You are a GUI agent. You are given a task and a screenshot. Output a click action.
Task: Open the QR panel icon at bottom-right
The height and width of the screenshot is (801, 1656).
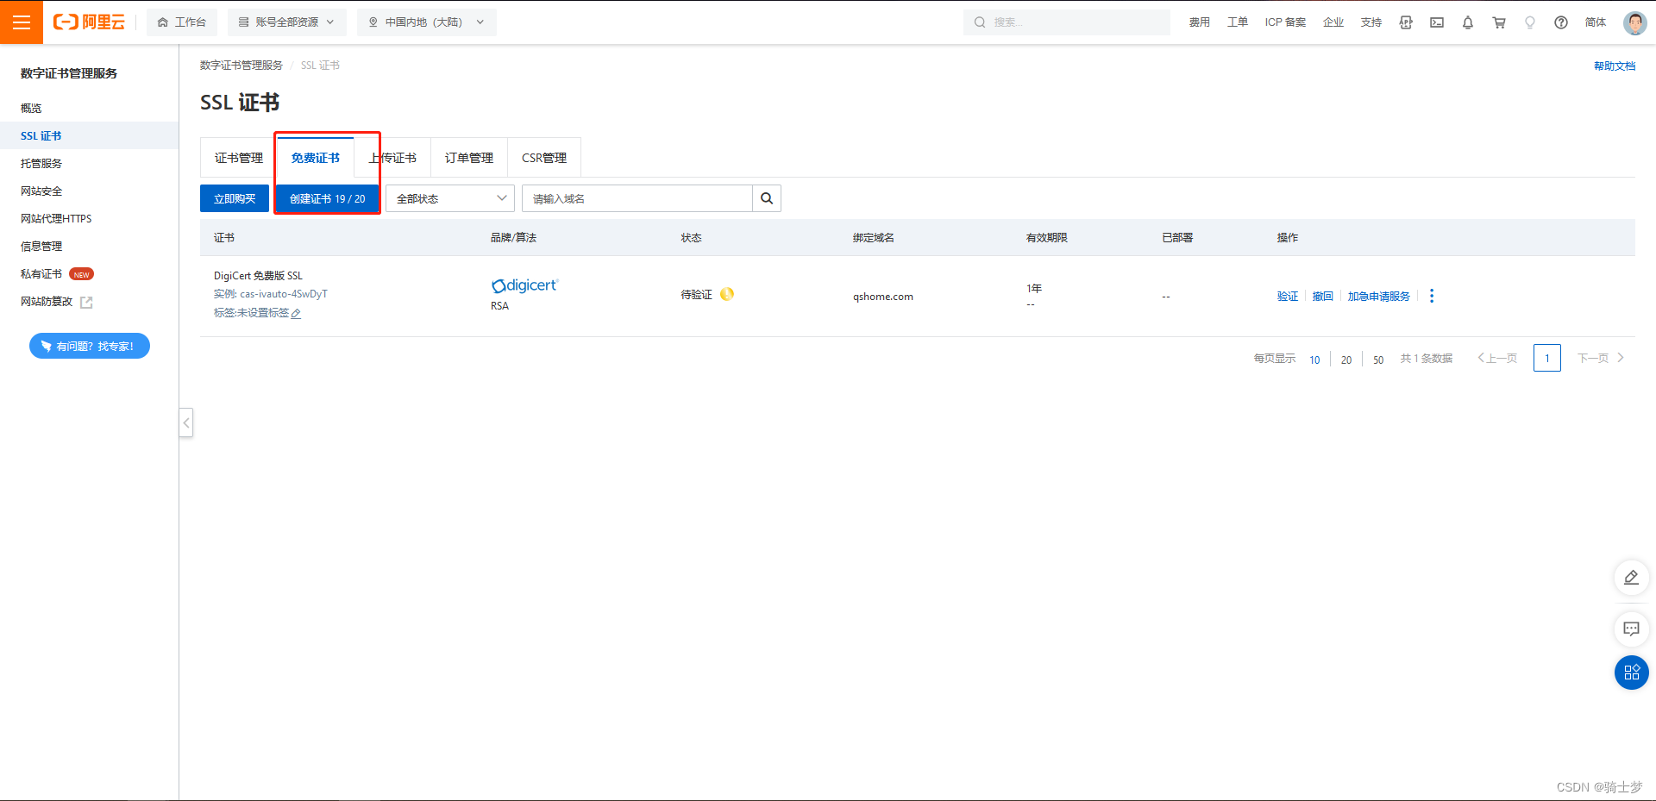pos(1631,673)
